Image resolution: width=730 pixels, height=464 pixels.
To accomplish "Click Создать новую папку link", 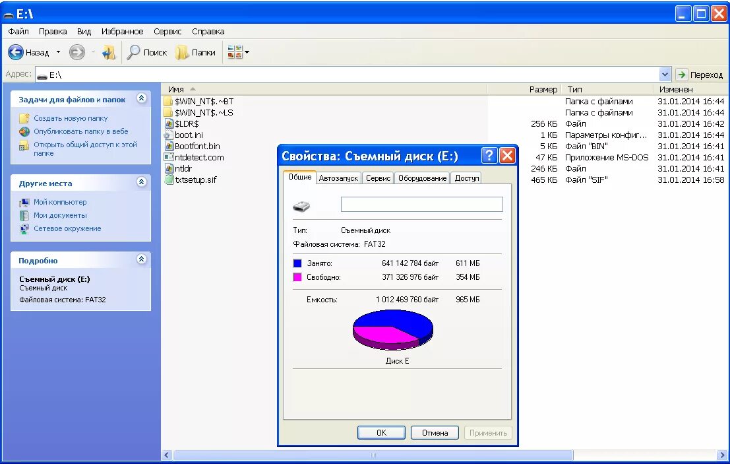I will click(71, 118).
